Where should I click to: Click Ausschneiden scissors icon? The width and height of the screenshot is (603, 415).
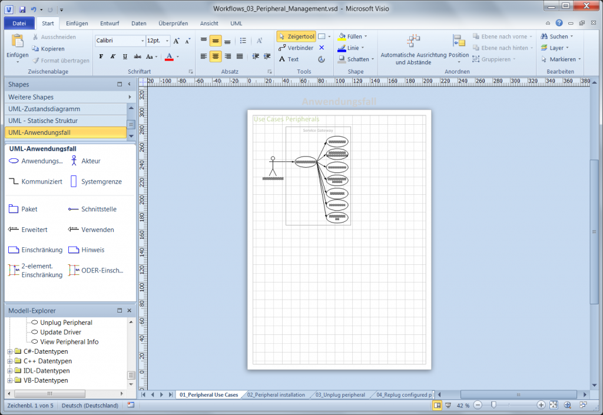click(35, 37)
